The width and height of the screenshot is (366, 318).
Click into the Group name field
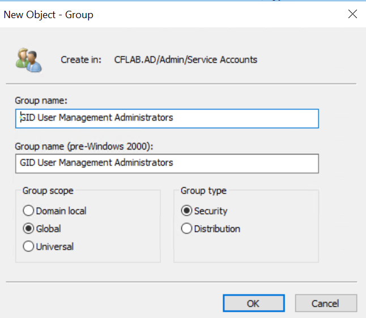(167, 118)
